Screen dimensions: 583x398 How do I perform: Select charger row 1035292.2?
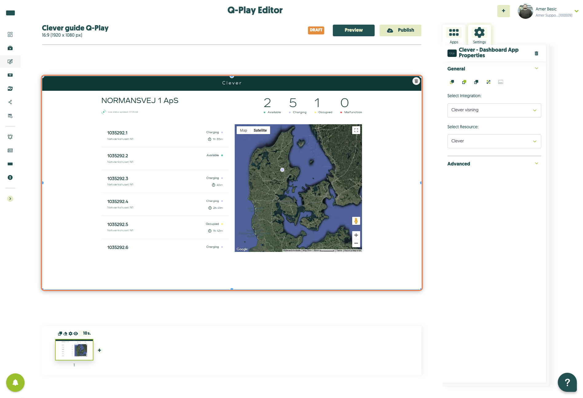[x=165, y=159]
